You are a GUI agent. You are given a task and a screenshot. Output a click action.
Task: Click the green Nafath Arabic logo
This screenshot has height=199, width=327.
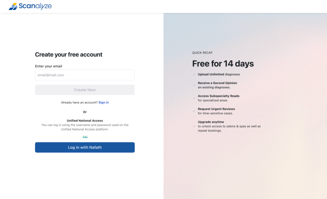(85, 137)
